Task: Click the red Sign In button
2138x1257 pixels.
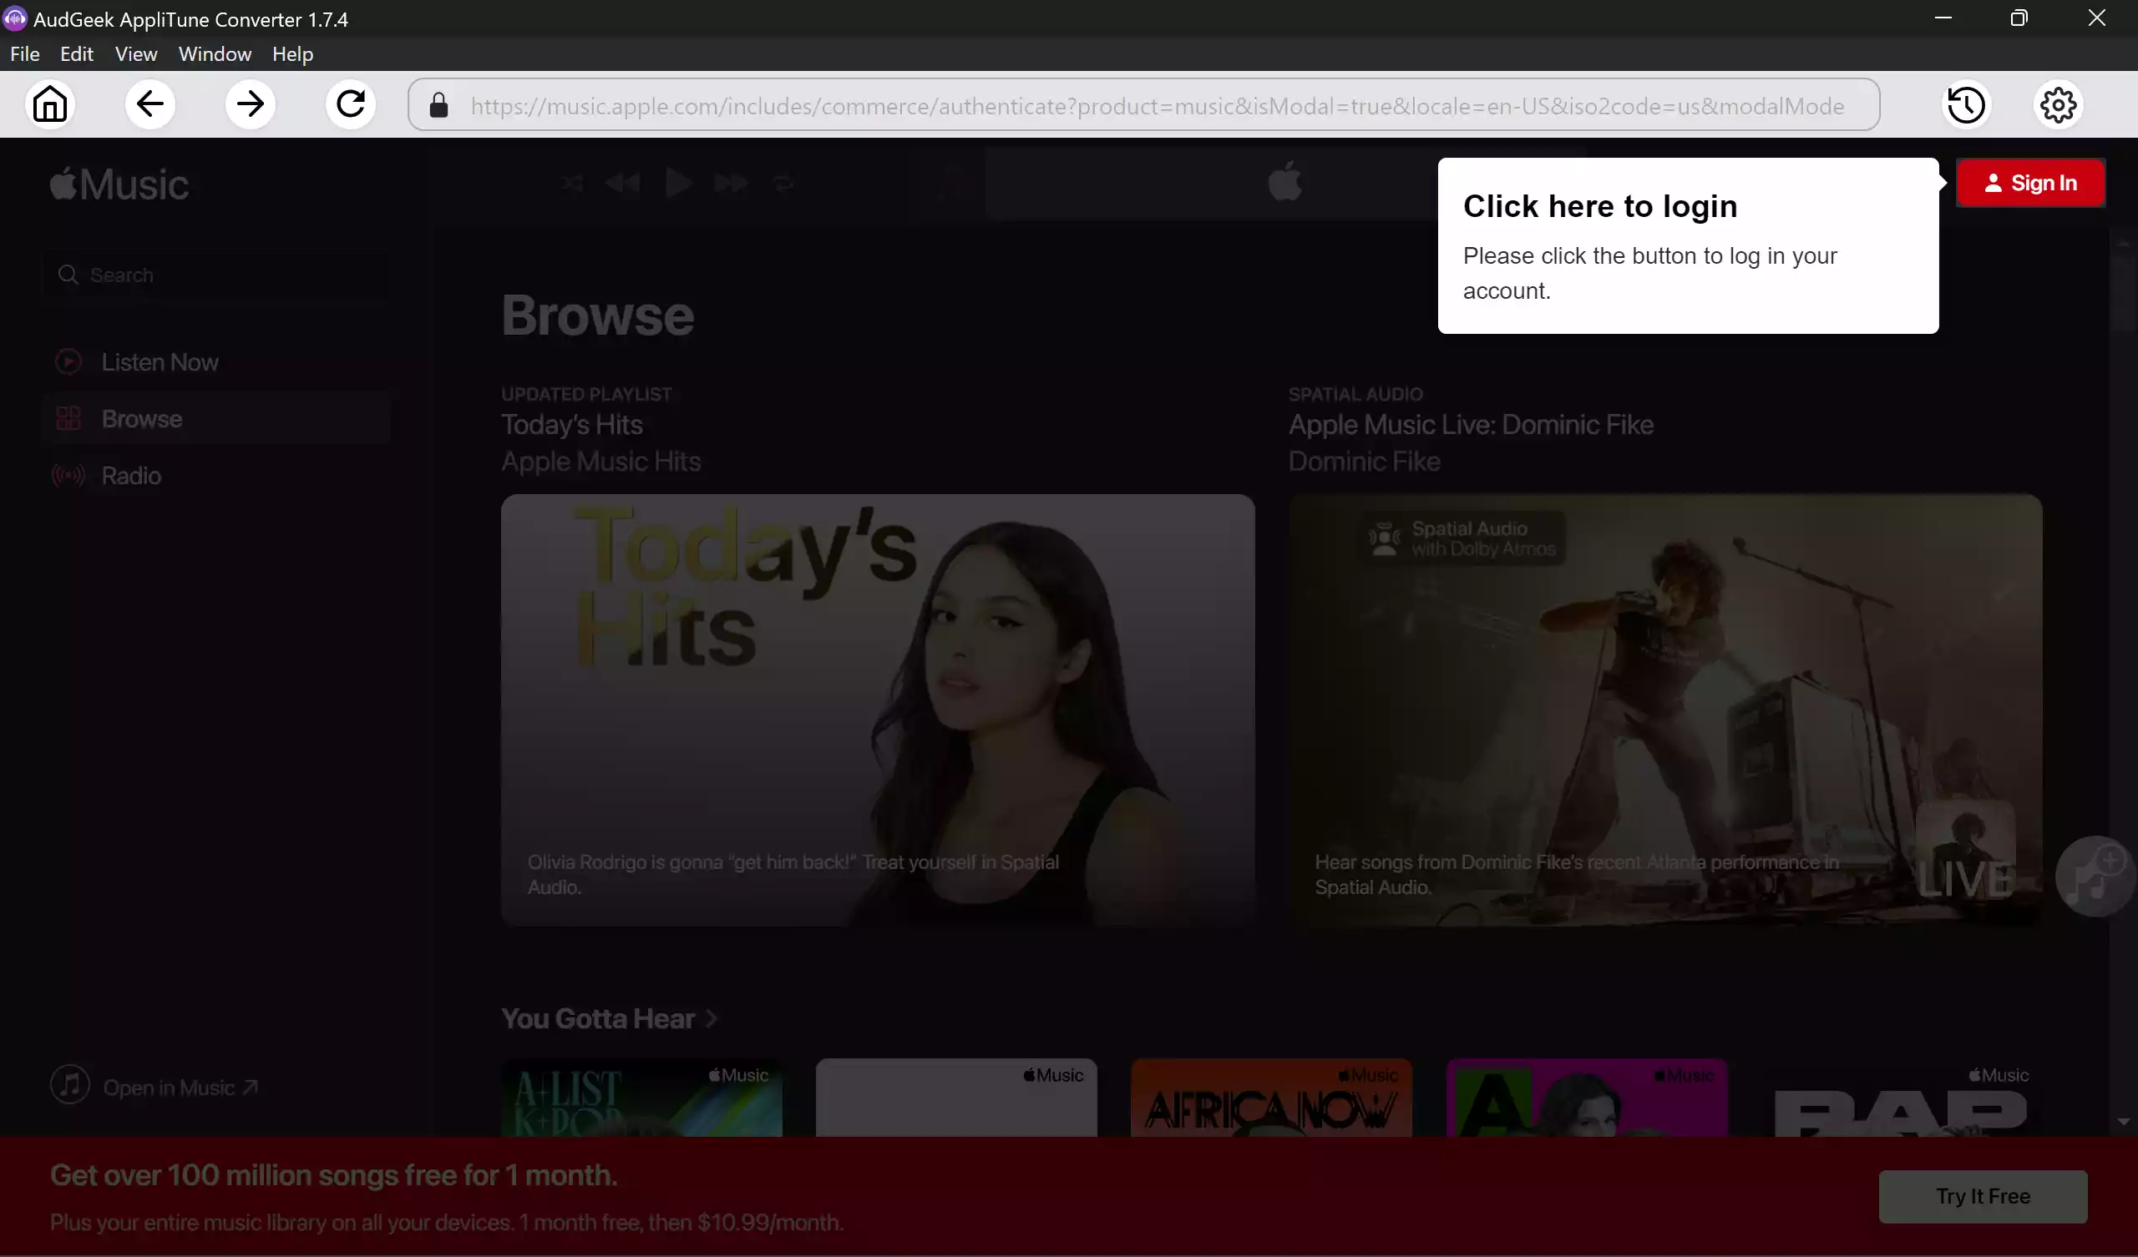Action: [2030, 183]
